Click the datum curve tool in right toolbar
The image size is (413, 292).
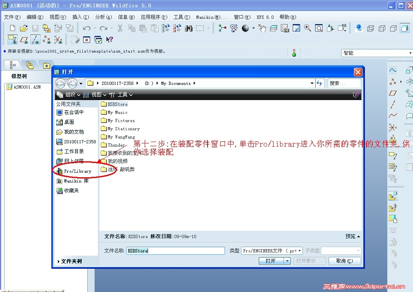(x=393, y=115)
